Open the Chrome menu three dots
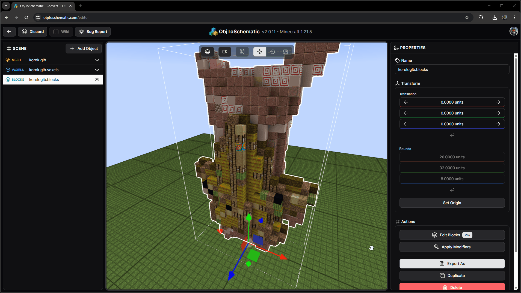The width and height of the screenshot is (521, 293). [x=514, y=17]
